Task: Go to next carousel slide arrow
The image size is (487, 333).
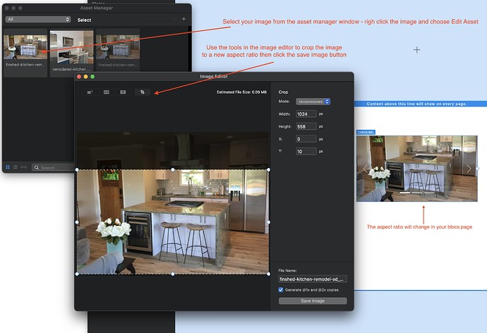Action: 469,169
